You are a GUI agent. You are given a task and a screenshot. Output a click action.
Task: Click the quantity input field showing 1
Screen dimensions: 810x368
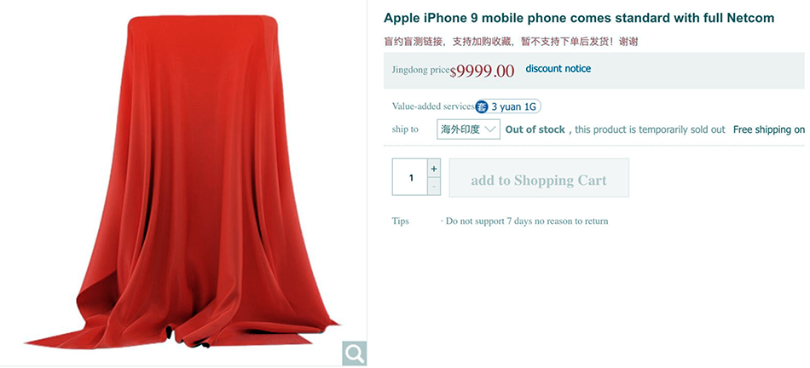(410, 177)
